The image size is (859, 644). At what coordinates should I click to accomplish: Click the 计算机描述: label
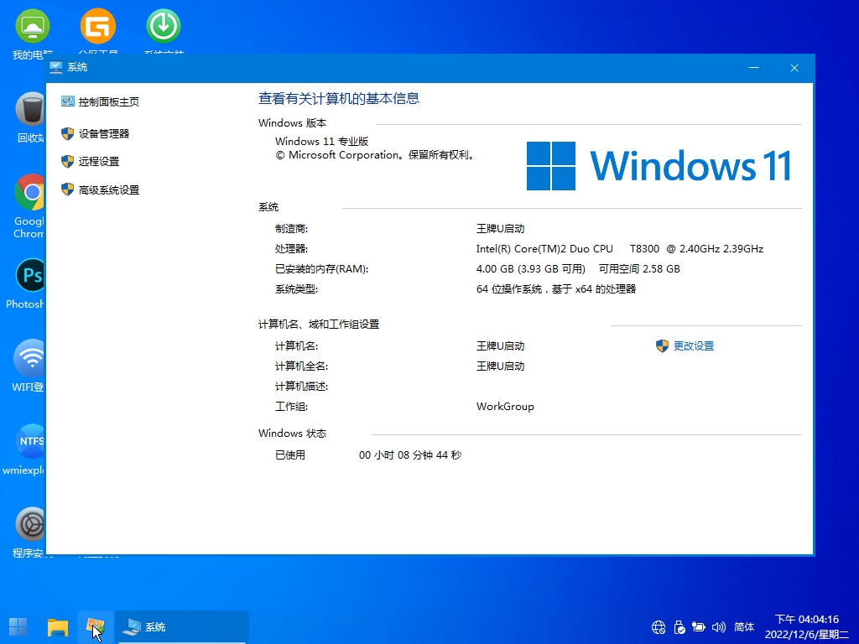(x=301, y=387)
